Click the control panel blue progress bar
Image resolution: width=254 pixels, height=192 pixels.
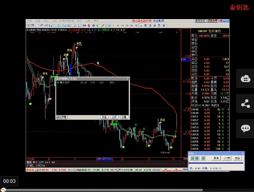tap(216, 163)
